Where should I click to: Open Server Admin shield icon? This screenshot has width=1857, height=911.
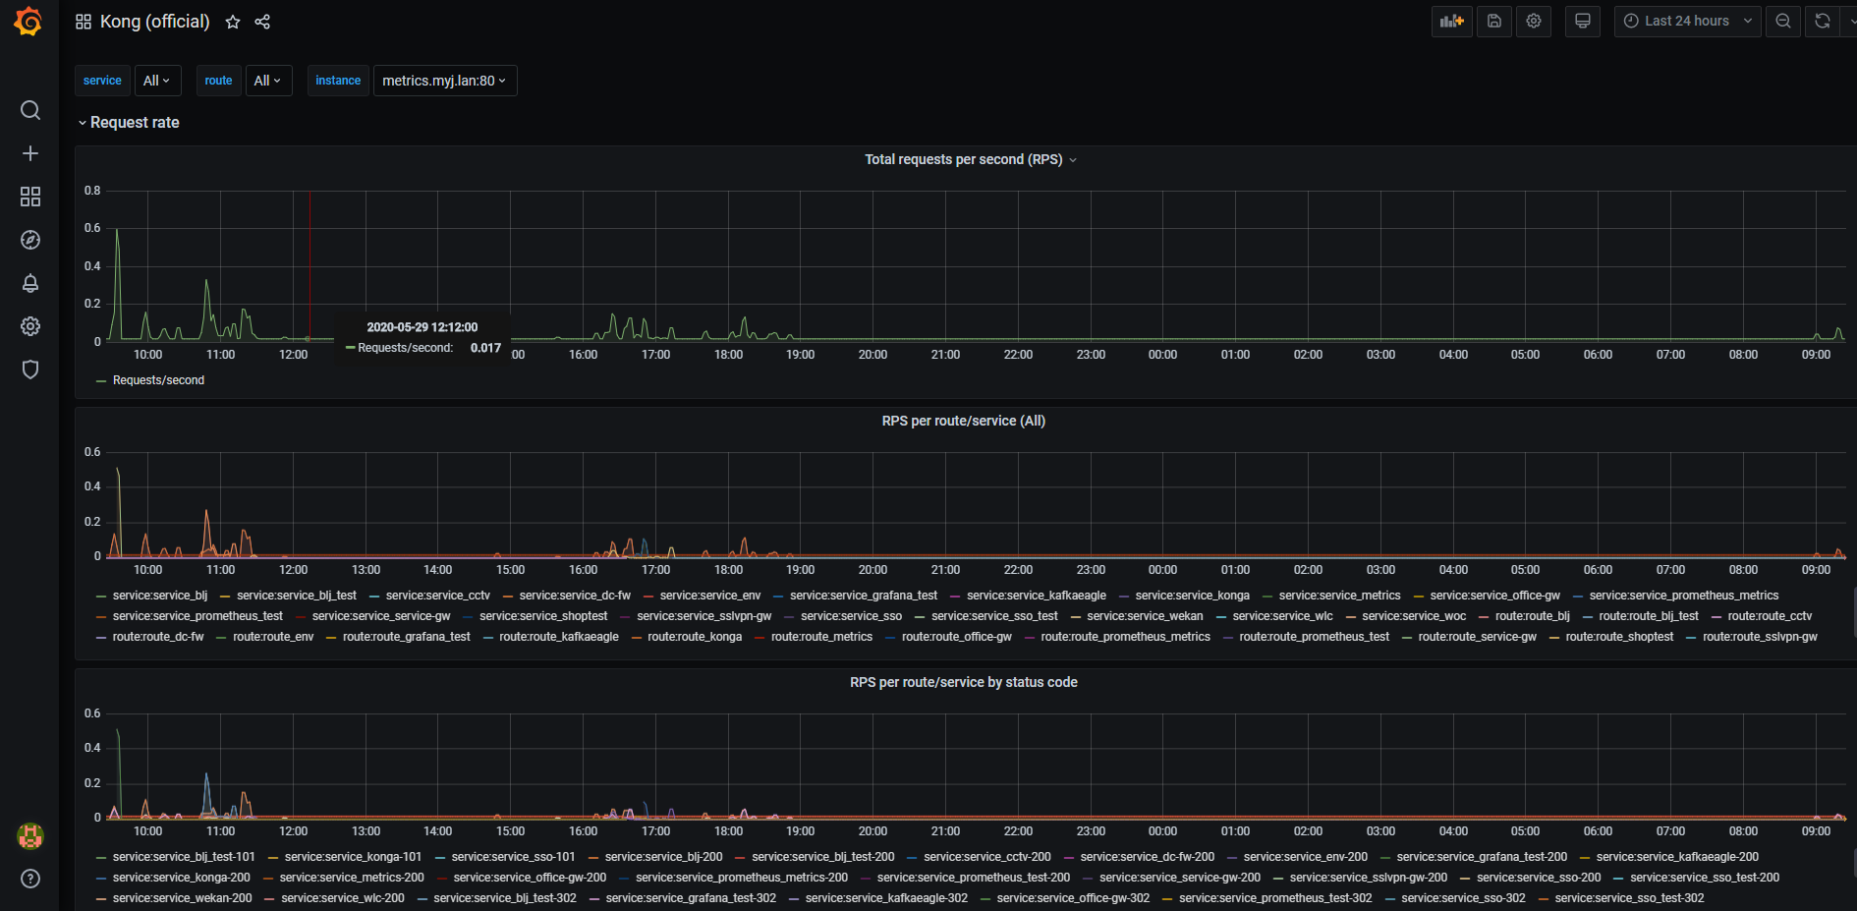coord(30,370)
